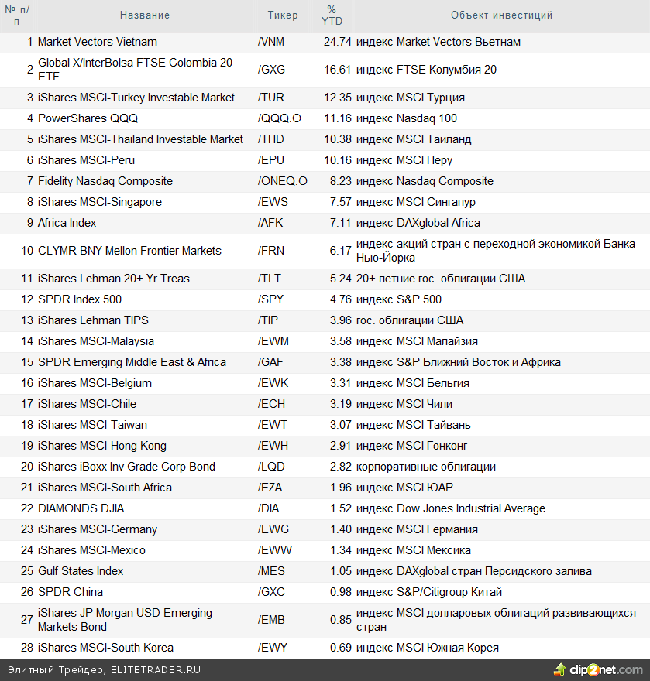Select the DIAMONDS DJIA row name
650x681 pixels.
(x=81, y=508)
